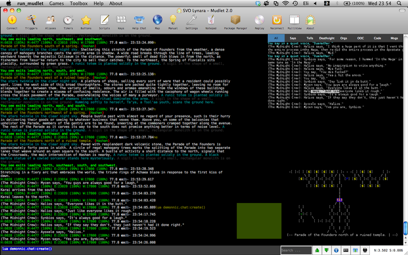Click the "lua demonnic.chat:create()" echo in output
The image size is (408, 255).
(181, 208)
